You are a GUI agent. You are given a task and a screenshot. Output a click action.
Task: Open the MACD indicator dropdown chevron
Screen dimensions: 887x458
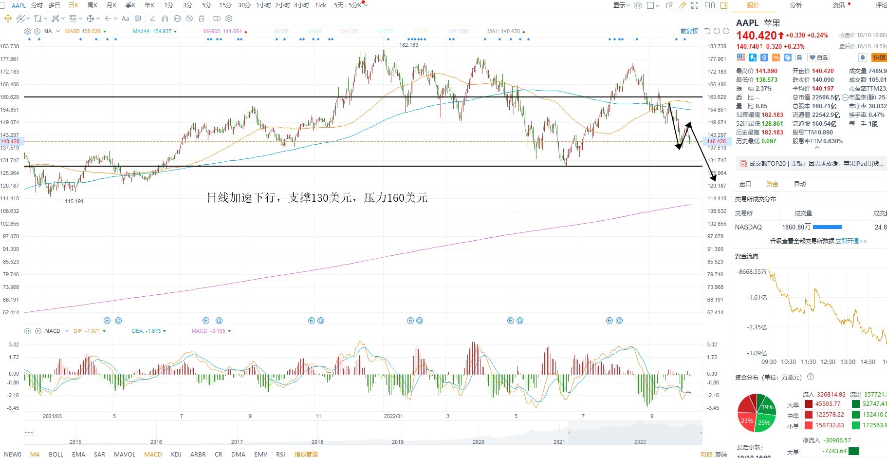tap(67, 331)
